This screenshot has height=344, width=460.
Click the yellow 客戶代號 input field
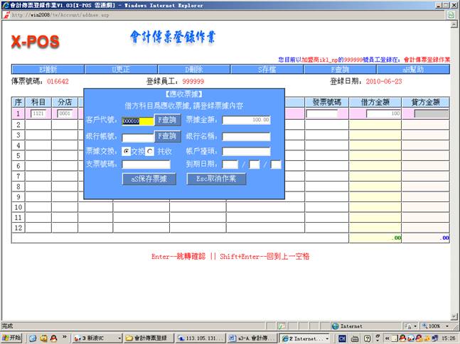pyautogui.click(x=137, y=121)
